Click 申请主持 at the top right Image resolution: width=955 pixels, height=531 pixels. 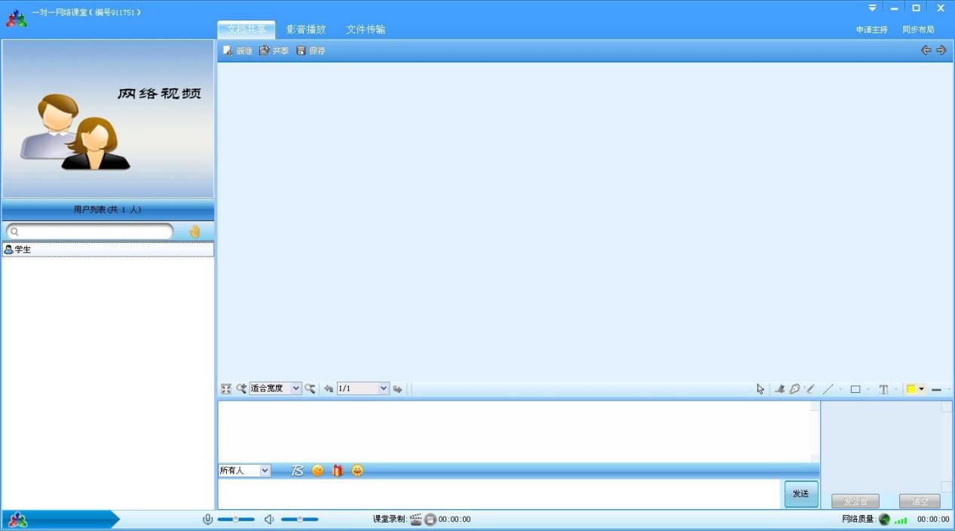pos(871,29)
